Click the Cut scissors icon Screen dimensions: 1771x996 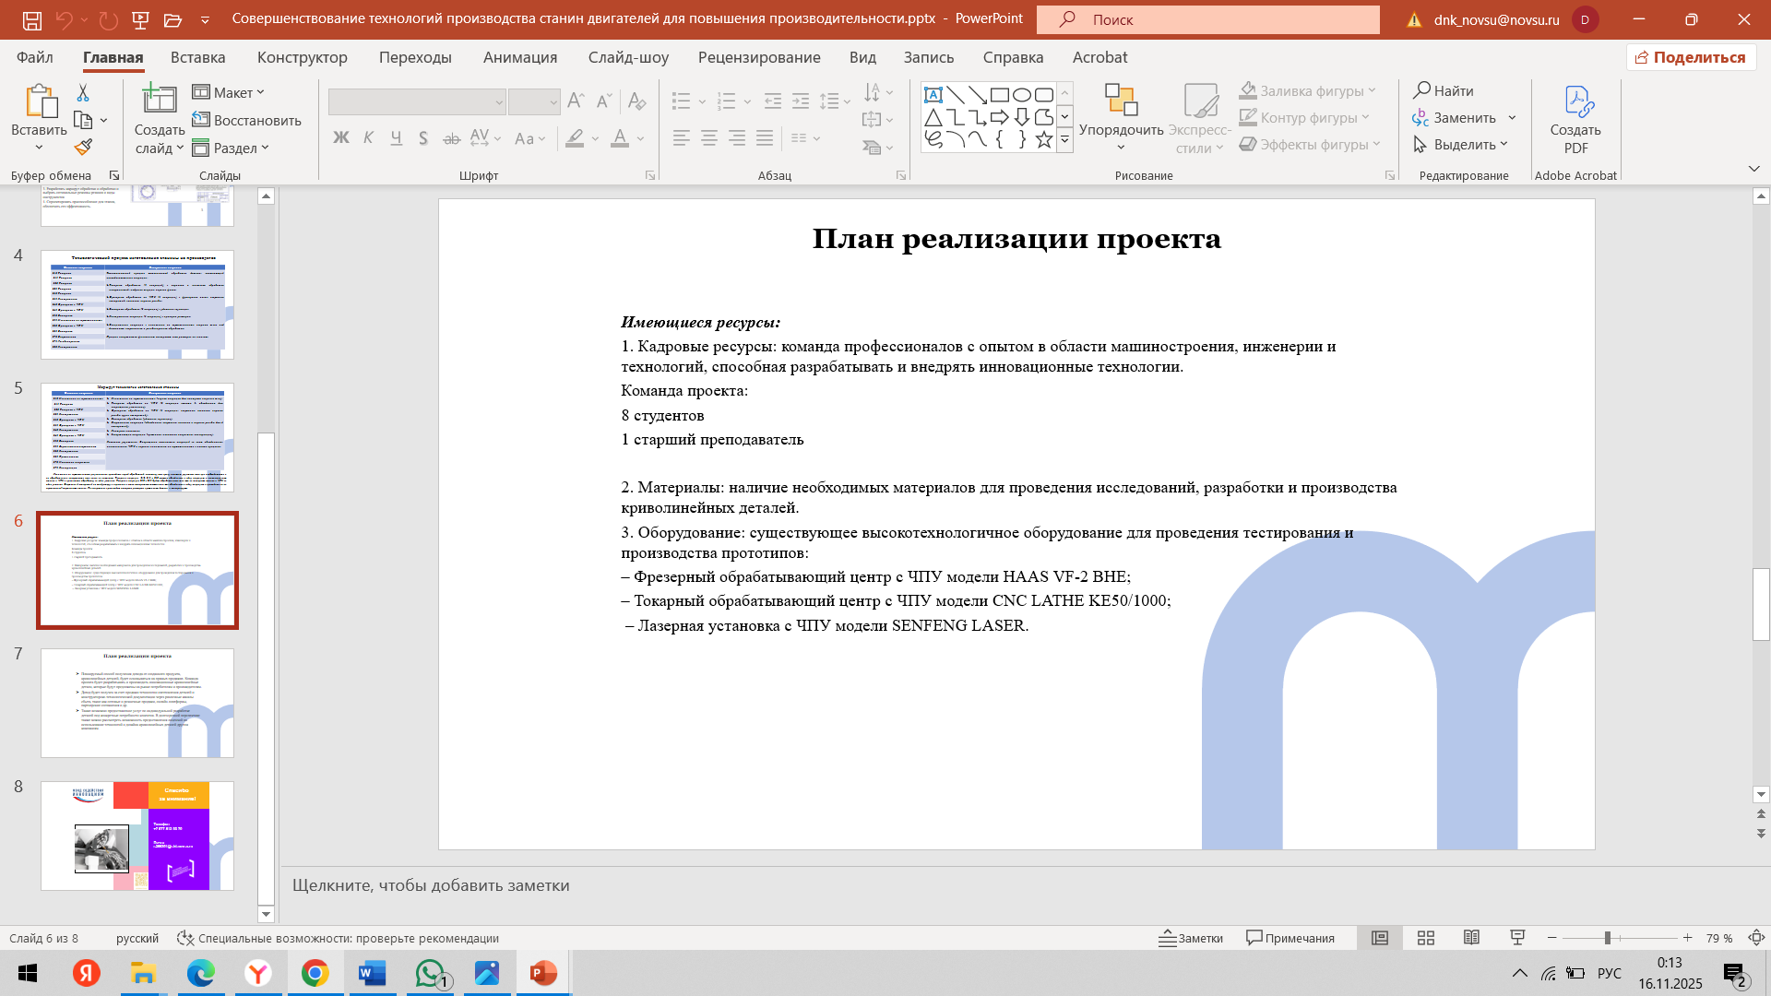point(83,92)
